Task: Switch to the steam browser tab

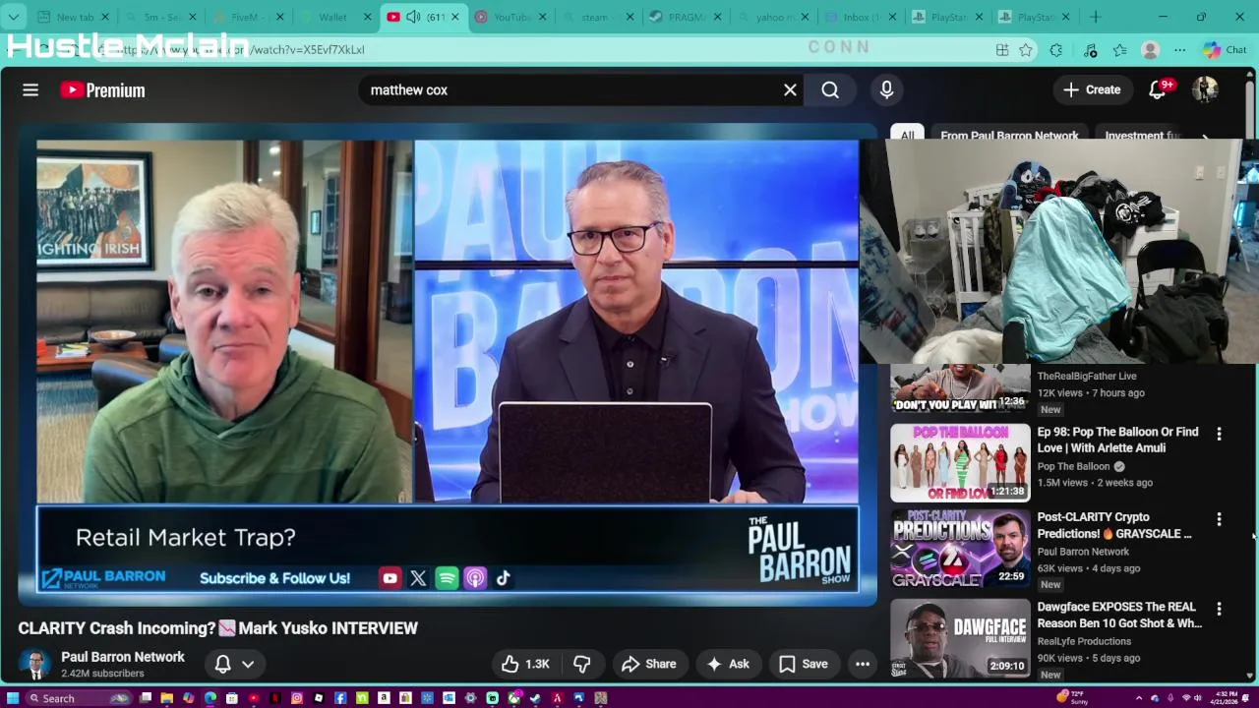Action: [x=595, y=17]
